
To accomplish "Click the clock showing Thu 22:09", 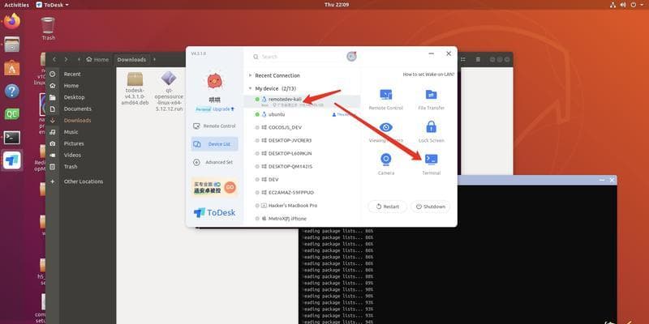I will 337,5.
